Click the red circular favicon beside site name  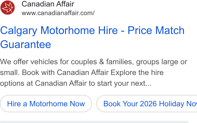pyautogui.click(x=8, y=8)
